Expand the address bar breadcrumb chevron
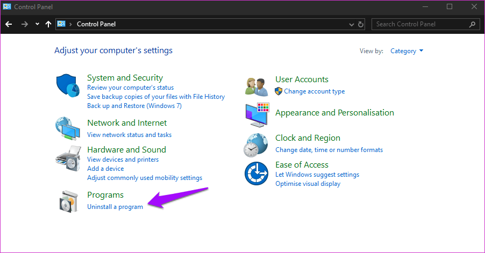This screenshot has height=253, width=485. (70, 24)
